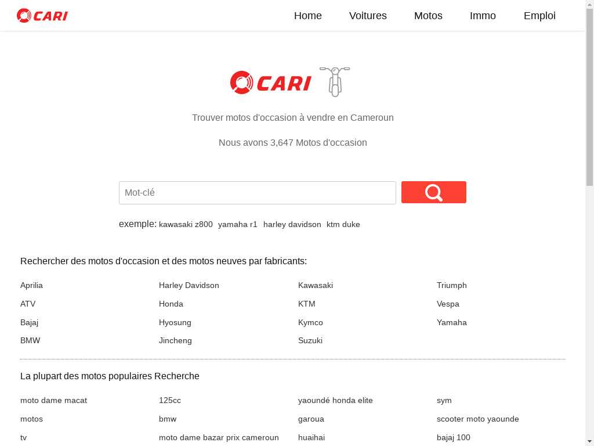This screenshot has width=594, height=446.
Task: Browse Yamaha motorcycles
Action: [x=452, y=322]
